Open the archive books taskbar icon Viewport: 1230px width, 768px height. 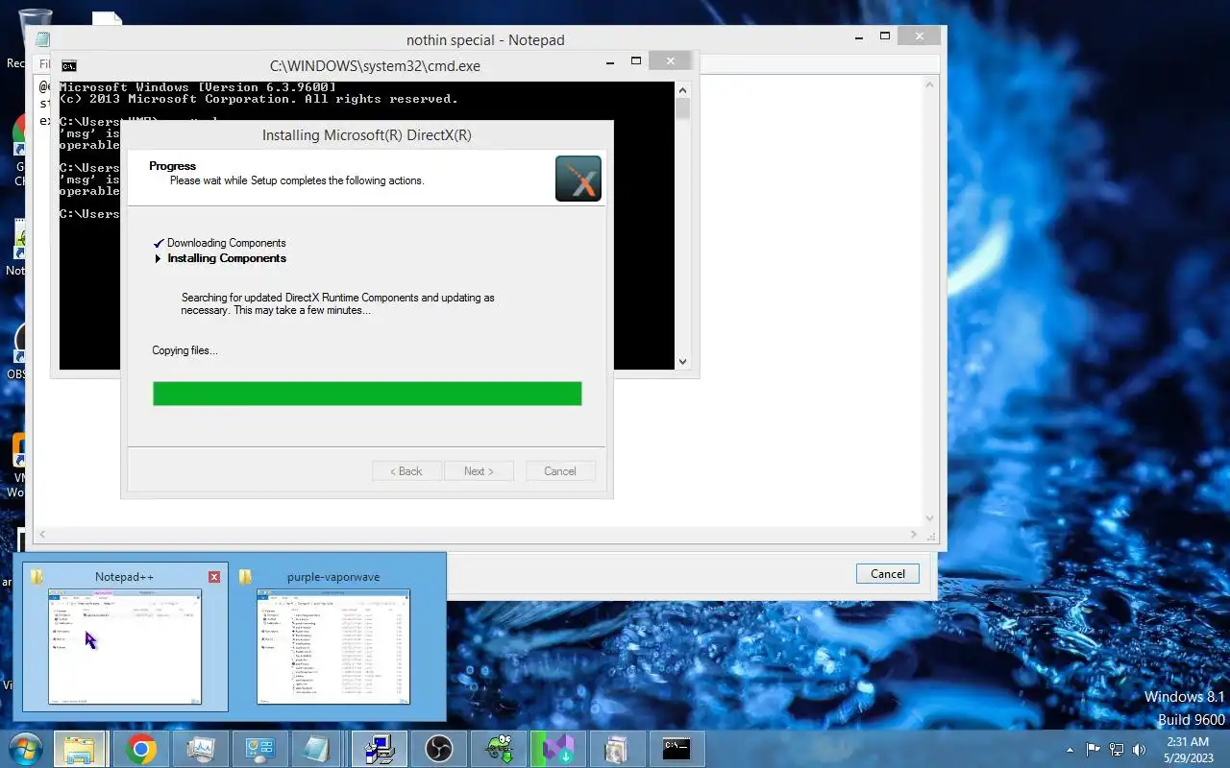click(618, 749)
